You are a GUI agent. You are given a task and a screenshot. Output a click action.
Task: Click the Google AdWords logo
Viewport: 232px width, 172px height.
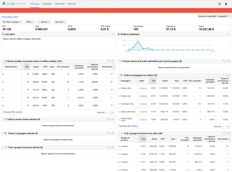(14, 4)
